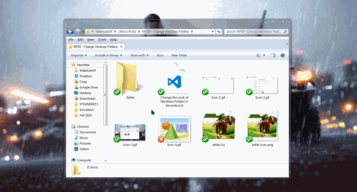Viewport: 357px width, 192px height.
Task: Expand the Organize dropdown
Action: pyautogui.click(x=79, y=55)
